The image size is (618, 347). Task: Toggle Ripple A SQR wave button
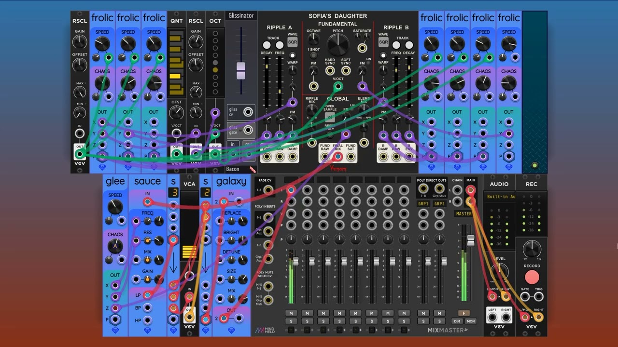pyautogui.click(x=293, y=42)
